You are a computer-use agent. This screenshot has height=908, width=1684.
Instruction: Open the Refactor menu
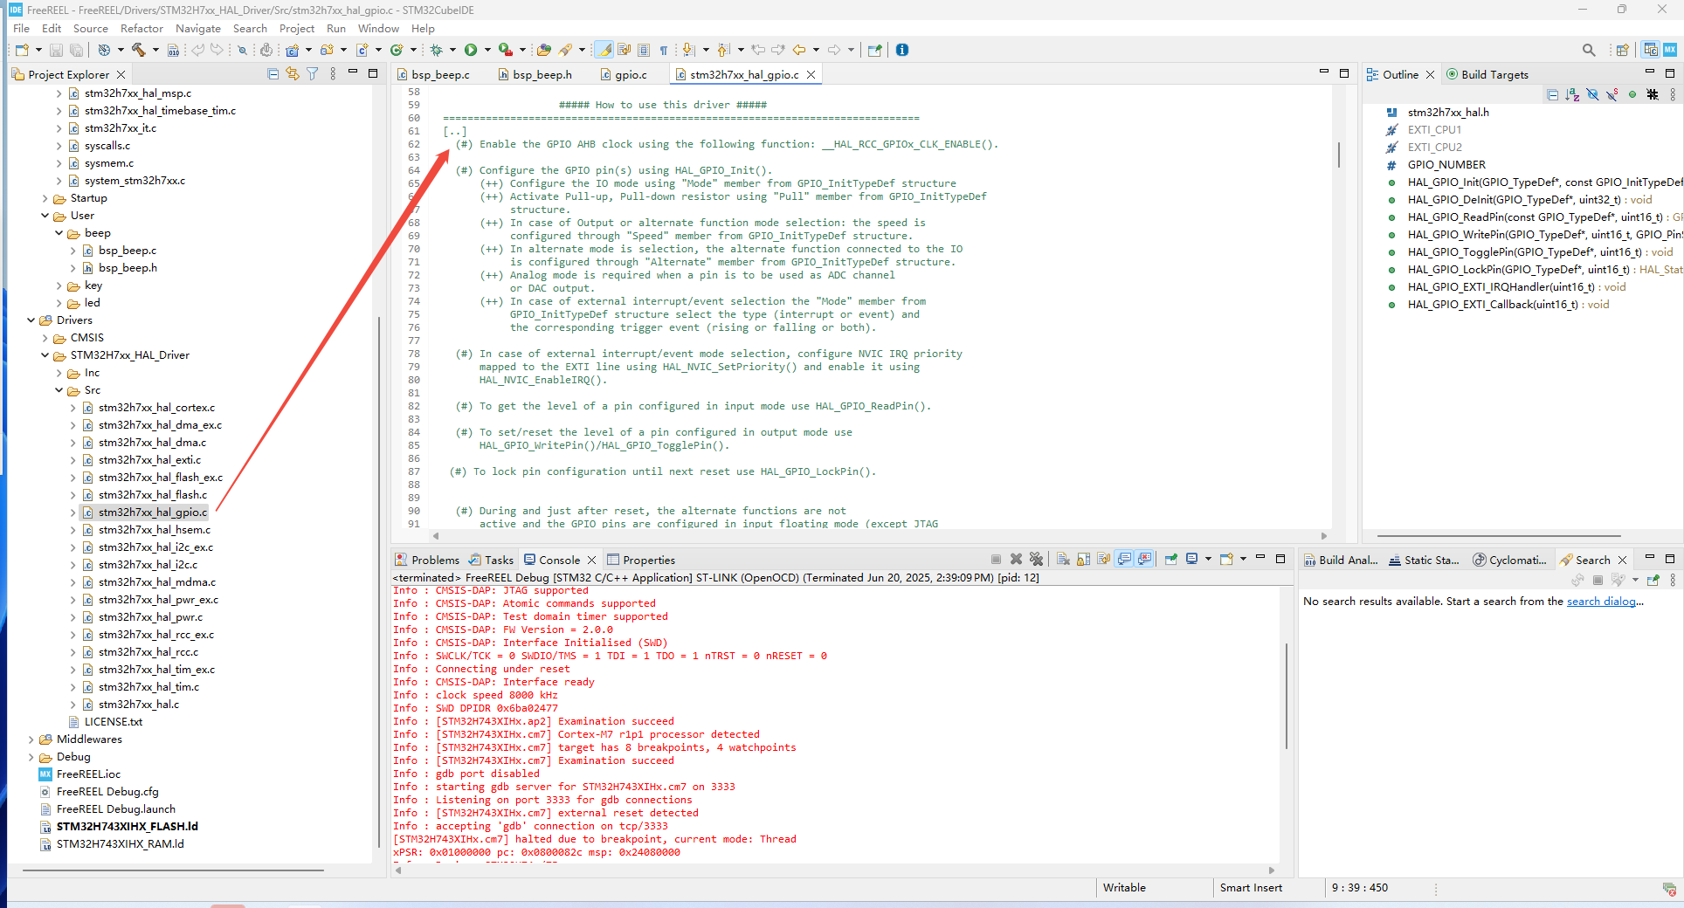(141, 29)
